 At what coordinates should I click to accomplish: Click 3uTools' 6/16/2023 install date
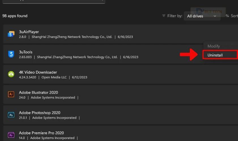[x=131, y=57]
